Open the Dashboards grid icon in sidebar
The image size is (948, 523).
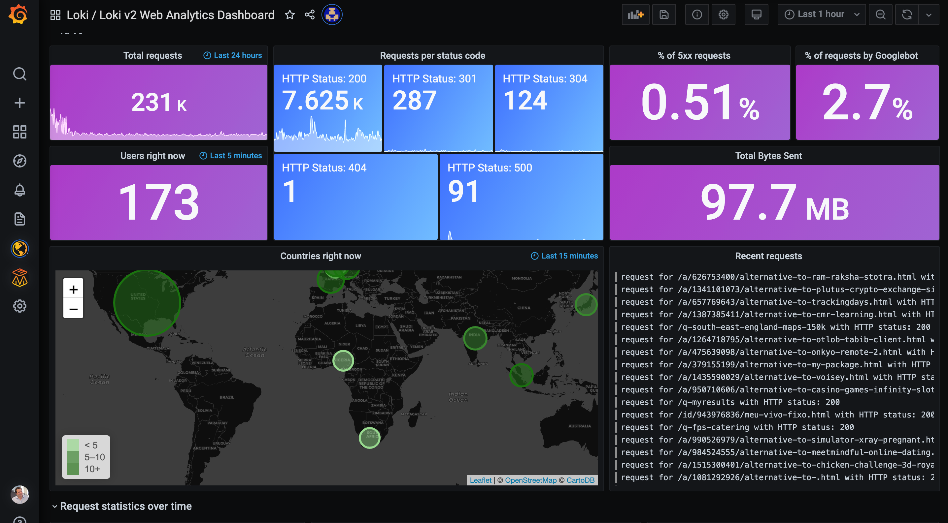tap(19, 132)
